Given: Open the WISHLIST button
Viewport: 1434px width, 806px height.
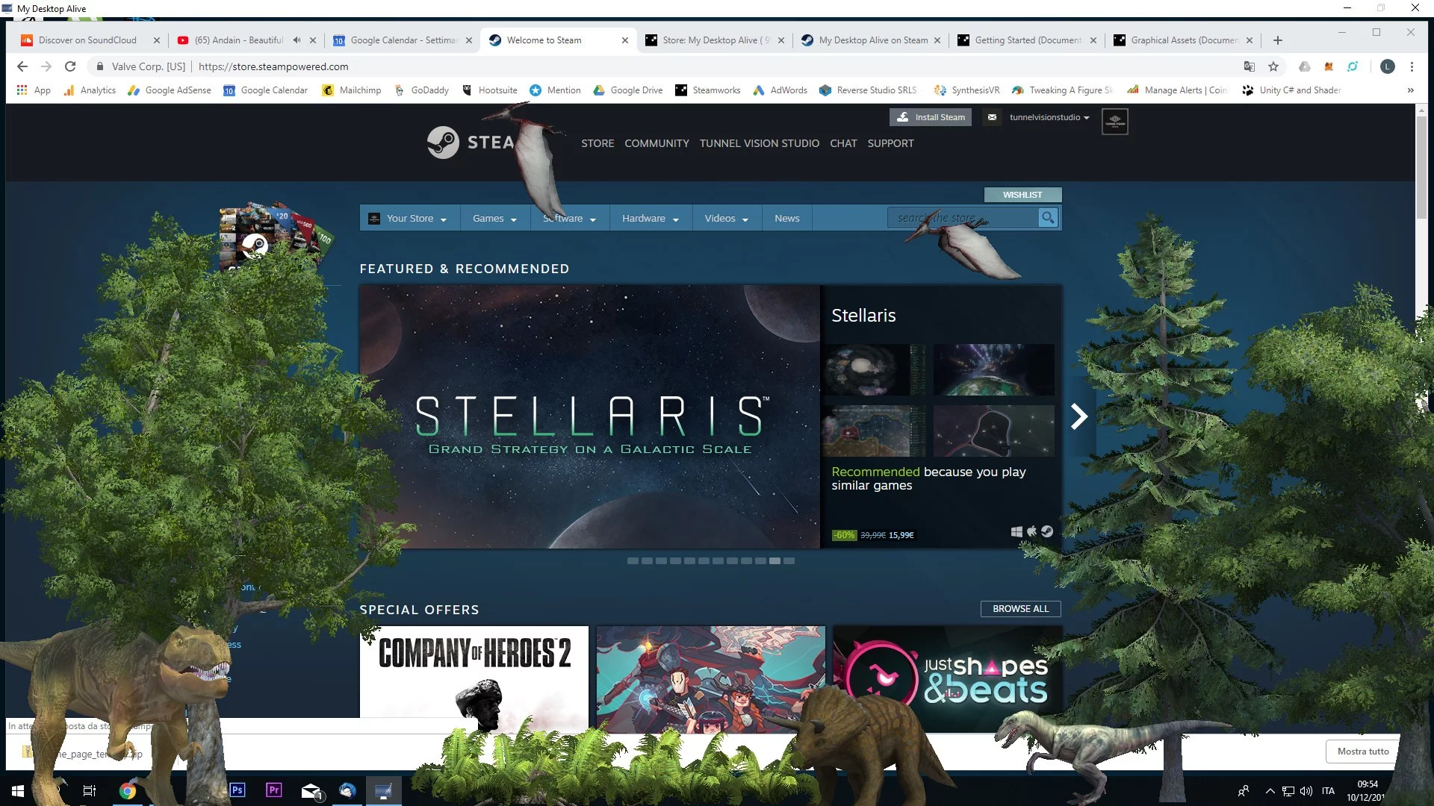Looking at the screenshot, I should pyautogui.click(x=1022, y=195).
